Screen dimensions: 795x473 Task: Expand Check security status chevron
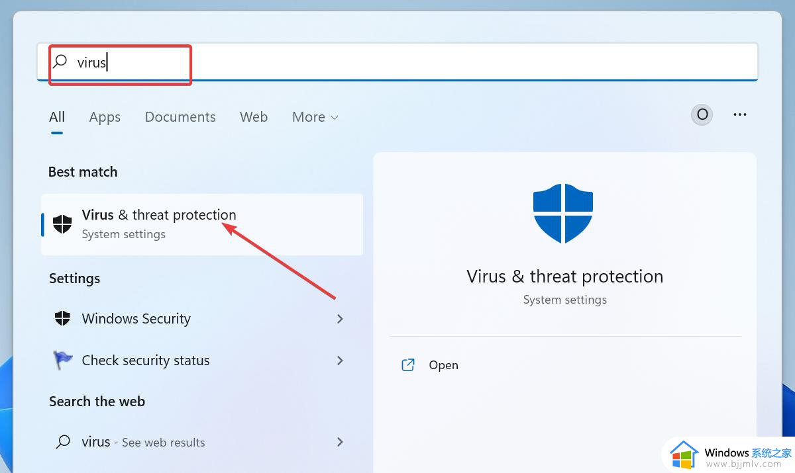[340, 361]
